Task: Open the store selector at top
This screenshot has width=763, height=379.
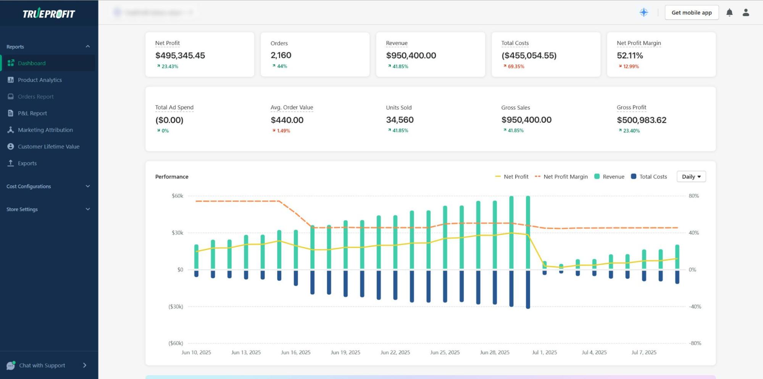Action: point(153,12)
